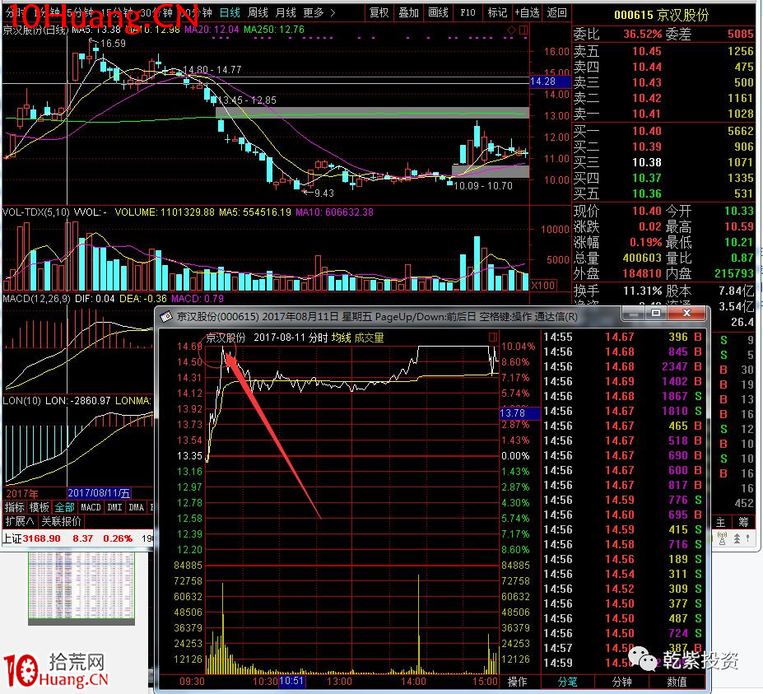Click the 14:55 14.67 396 tick row
The image size is (763, 694).
(x=623, y=337)
